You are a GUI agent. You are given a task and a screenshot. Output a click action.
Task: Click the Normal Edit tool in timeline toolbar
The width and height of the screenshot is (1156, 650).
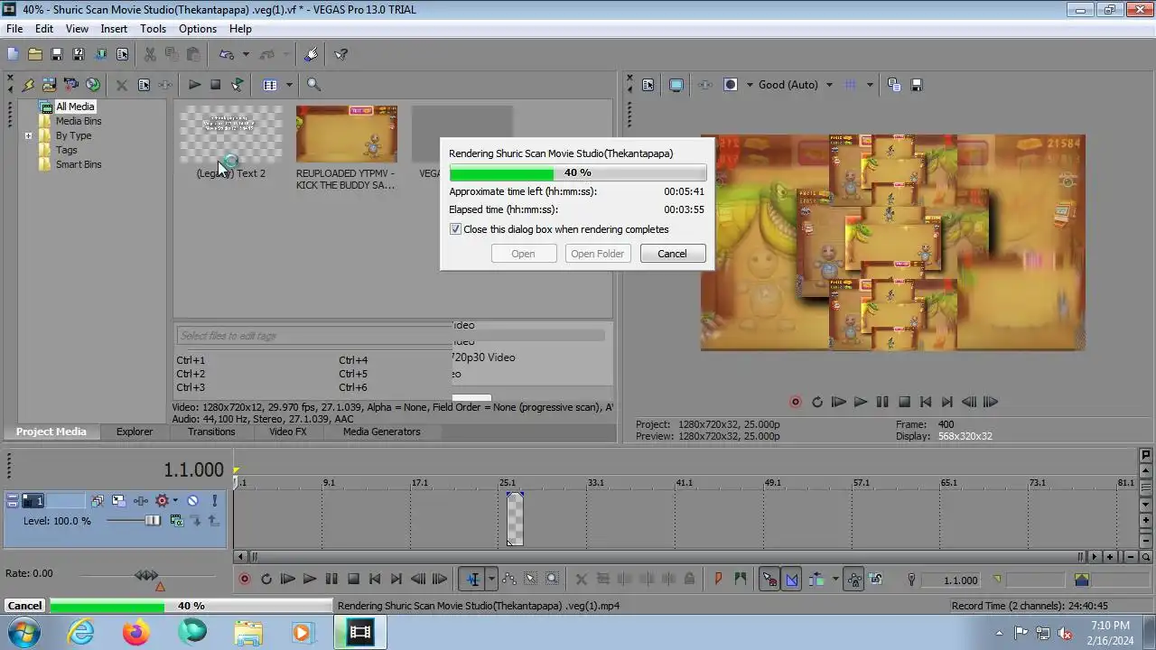[473, 580]
